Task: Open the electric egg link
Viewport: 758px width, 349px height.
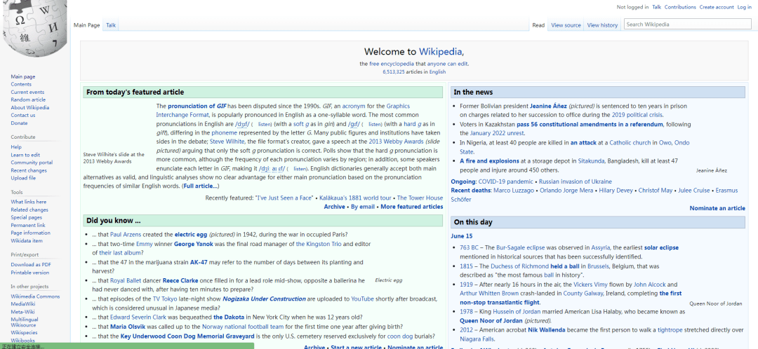Action: click(x=190, y=235)
